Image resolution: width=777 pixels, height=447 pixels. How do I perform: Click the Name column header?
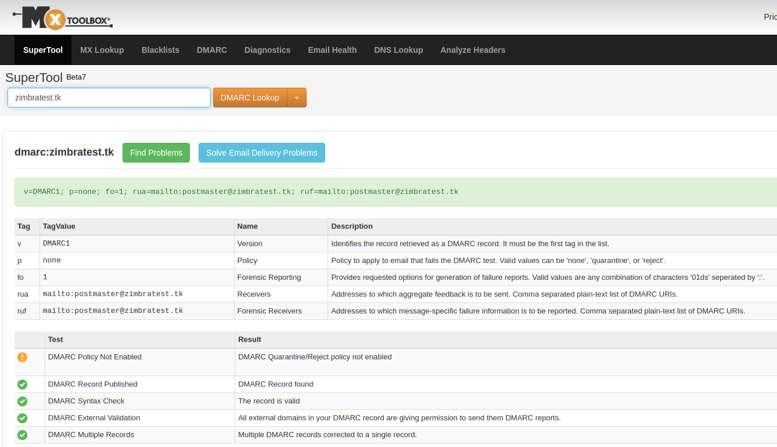click(247, 226)
